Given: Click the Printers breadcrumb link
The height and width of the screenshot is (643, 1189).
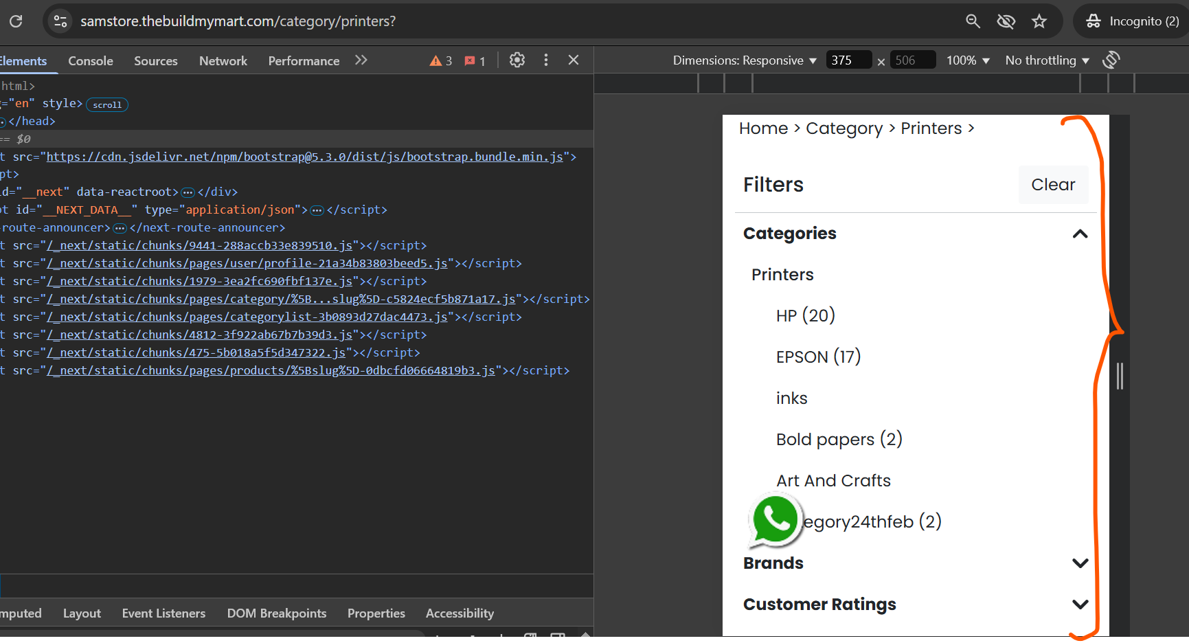Looking at the screenshot, I should tap(931, 128).
